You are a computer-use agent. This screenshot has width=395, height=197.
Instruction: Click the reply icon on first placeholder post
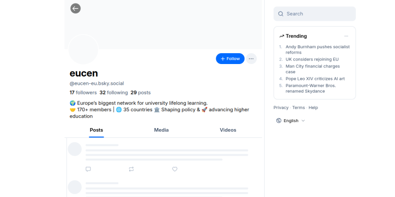(x=88, y=169)
